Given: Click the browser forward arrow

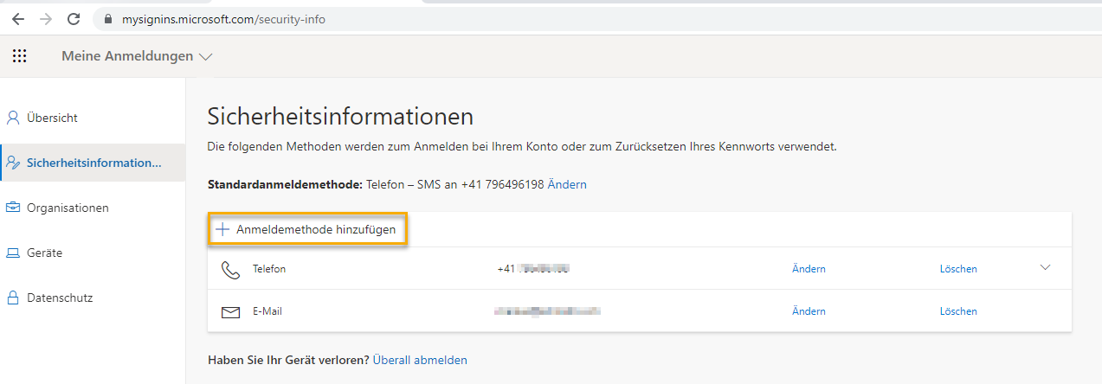Looking at the screenshot, I should pos(46,18).
